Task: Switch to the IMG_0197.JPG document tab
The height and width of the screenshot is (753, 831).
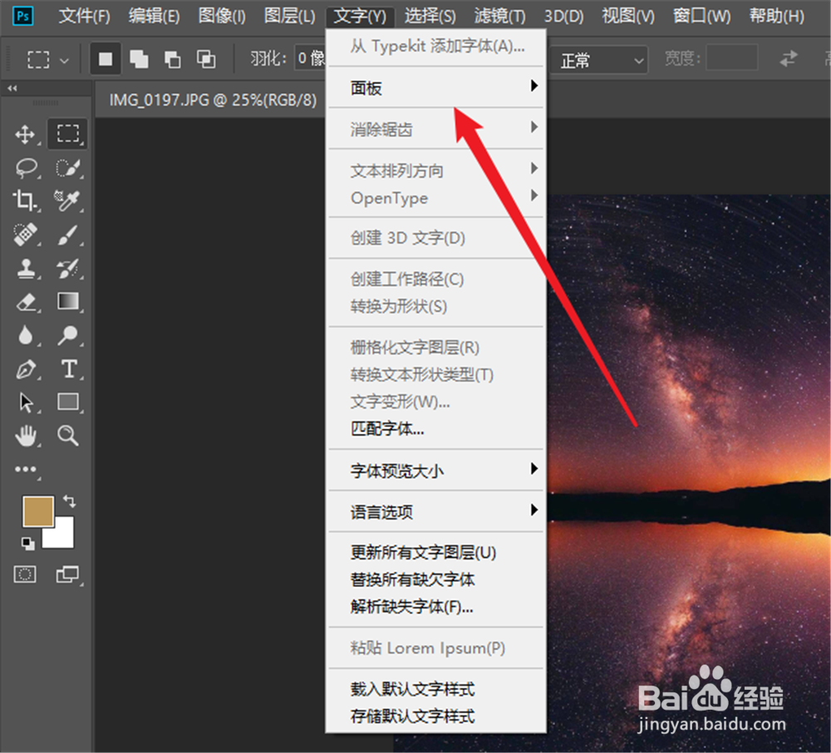Action: [x=213, y=100]
